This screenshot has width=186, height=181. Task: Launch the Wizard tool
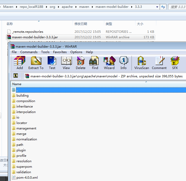click(109, 63)
